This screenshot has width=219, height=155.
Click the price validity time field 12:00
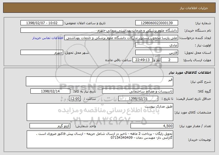[75, 99]
